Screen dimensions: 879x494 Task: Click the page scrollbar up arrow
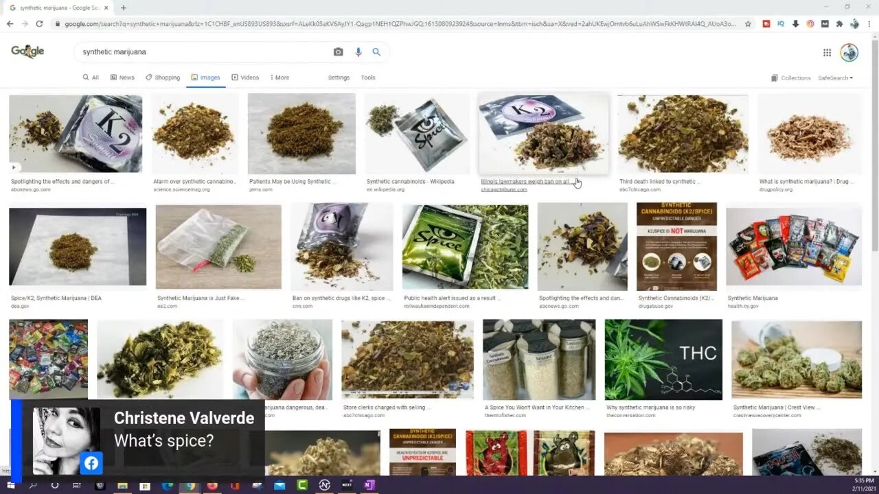pyautogui.click(x=875, y=38)
